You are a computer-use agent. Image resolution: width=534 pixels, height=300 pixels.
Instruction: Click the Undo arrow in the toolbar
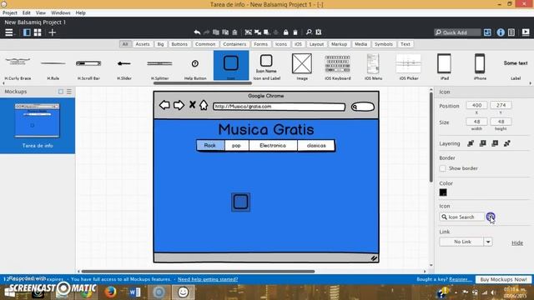(x=197, y=32)
